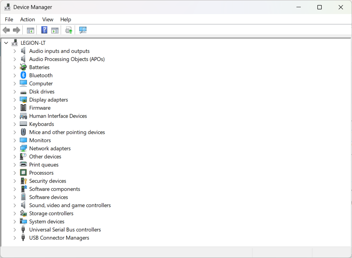Click the Batteries category icon
The width and height of the screenshot is (352, 258).
tap(23, 67)
